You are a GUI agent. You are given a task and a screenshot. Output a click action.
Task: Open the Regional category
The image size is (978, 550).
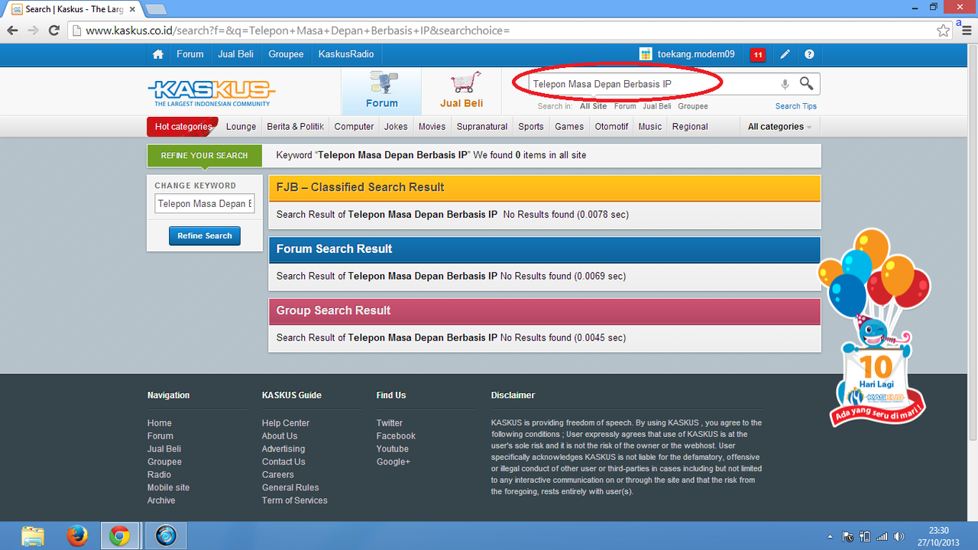click(x=690, y=127)
